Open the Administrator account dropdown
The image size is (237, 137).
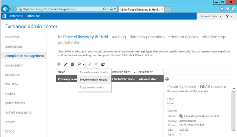211,16
